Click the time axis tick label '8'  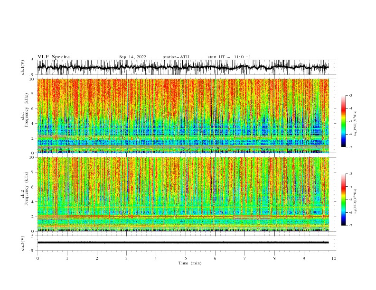pyautogui.click(x=274, y=258)
